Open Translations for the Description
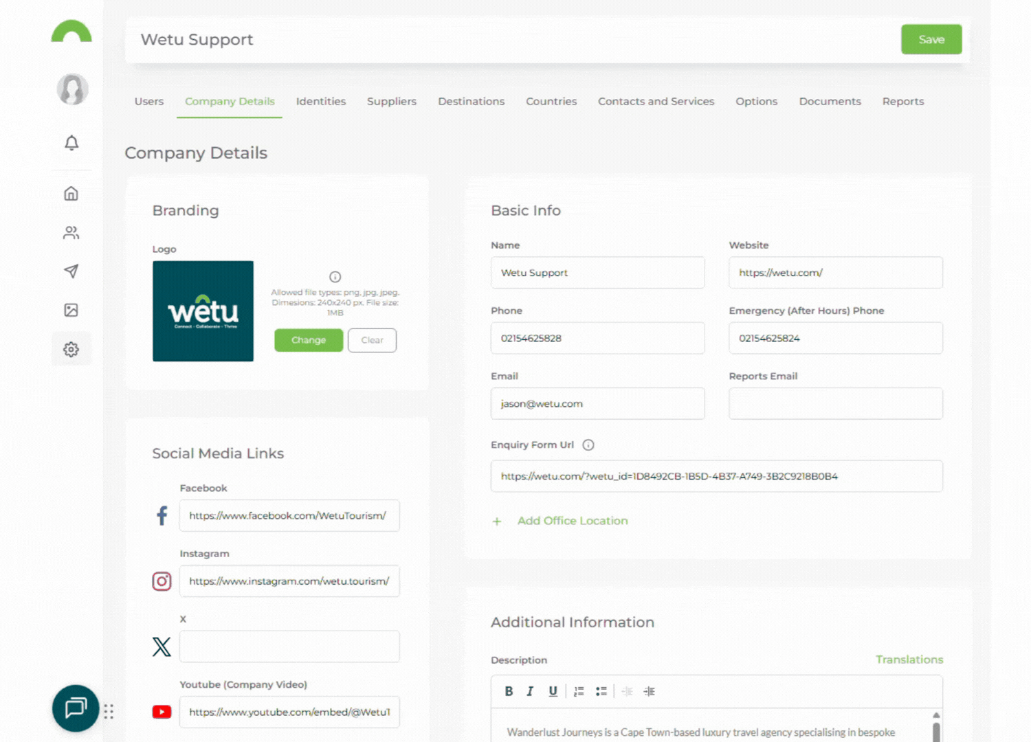The height and width of the screenshot is (742, 1031). 909,660
